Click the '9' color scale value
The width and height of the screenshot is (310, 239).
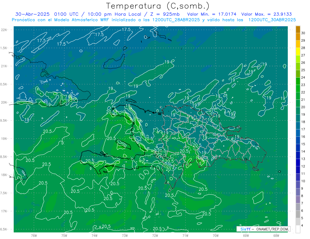coord(303,188)
